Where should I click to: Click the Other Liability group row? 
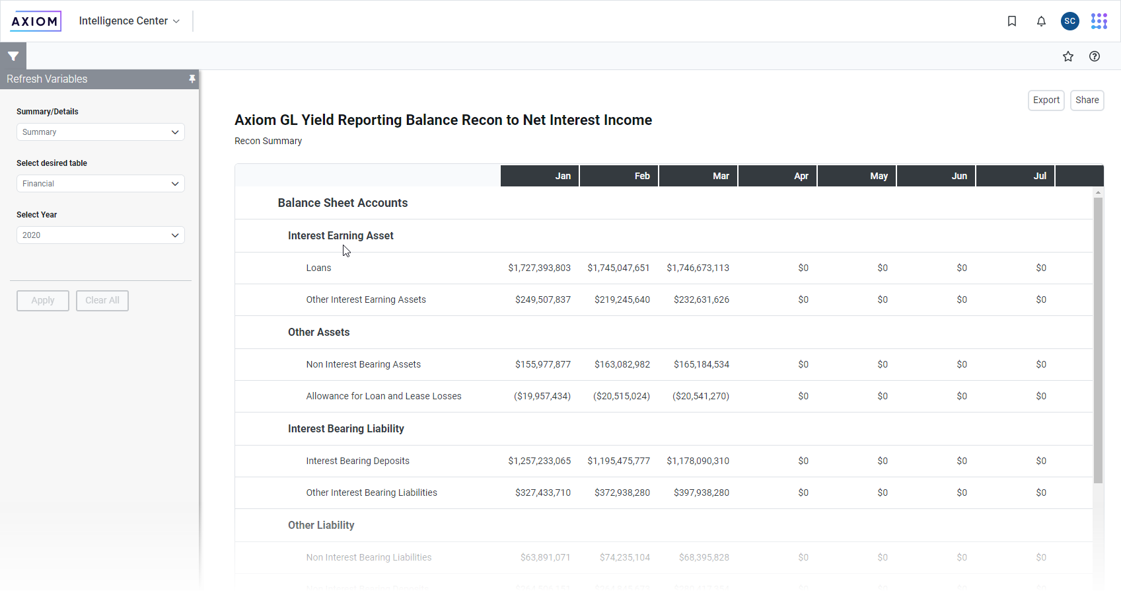point(664,526)
